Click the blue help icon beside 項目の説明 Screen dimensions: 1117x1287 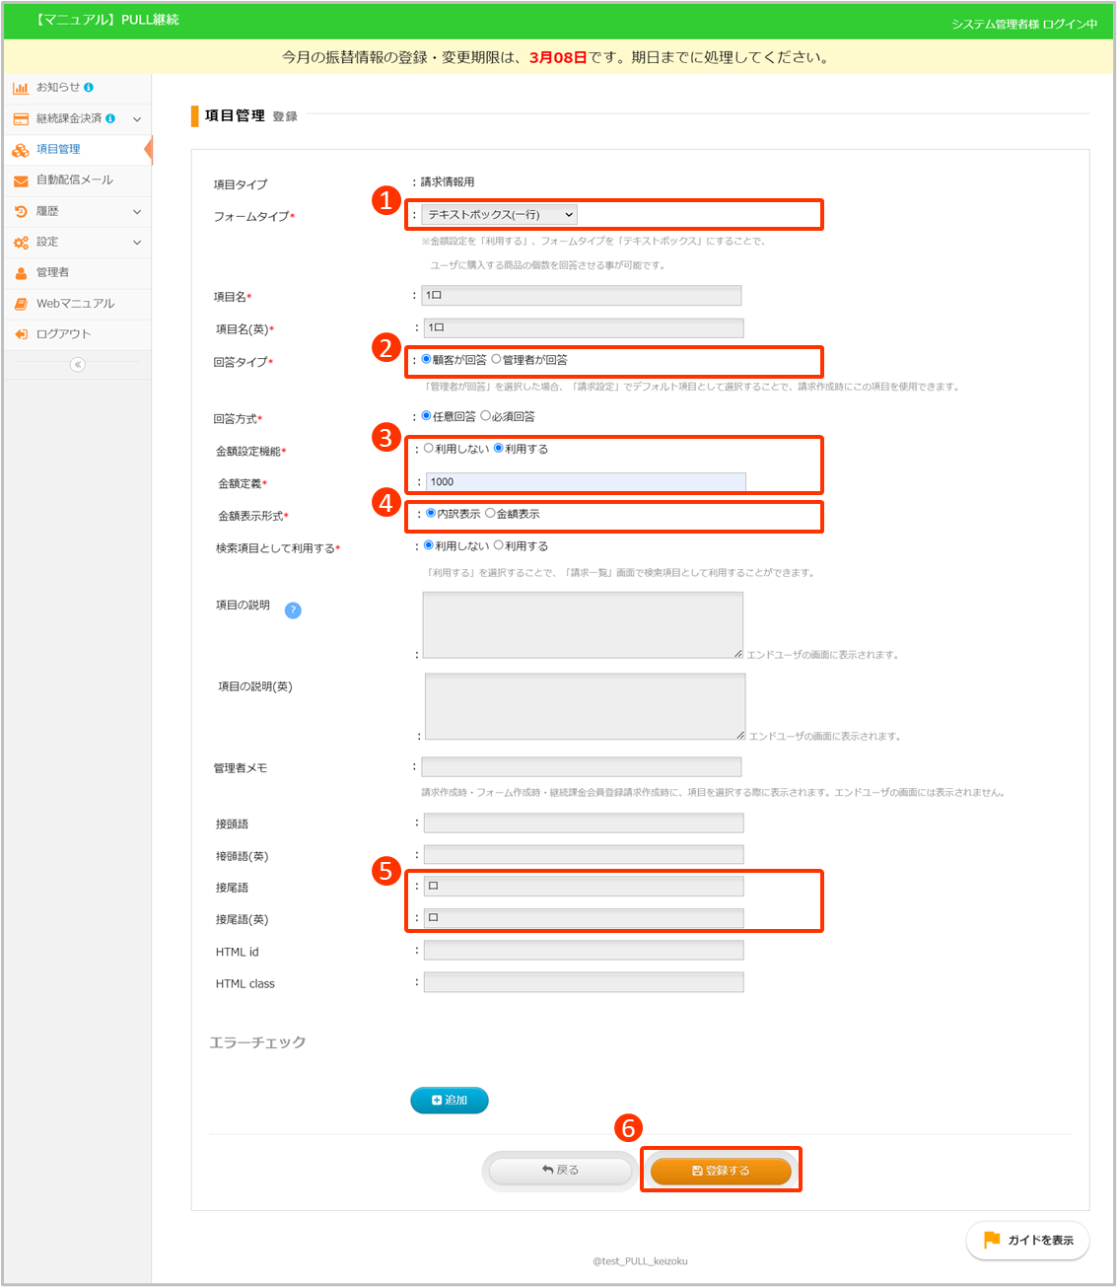tap(293, 610)
